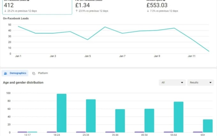Click the Demographics people icon
This screenshot has height=136, width=217.
[x=6, y=73]
